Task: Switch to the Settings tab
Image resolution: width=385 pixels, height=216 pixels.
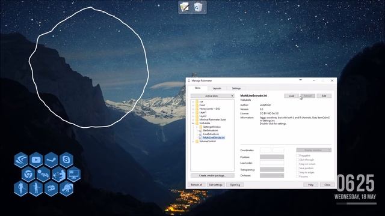Action: (x=236, y=88)
